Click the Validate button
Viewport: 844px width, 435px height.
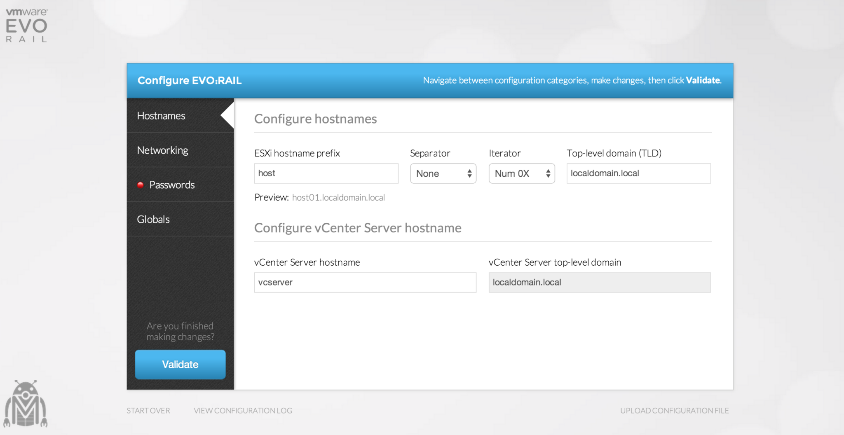pyautogui.click(x=180, y=365)
